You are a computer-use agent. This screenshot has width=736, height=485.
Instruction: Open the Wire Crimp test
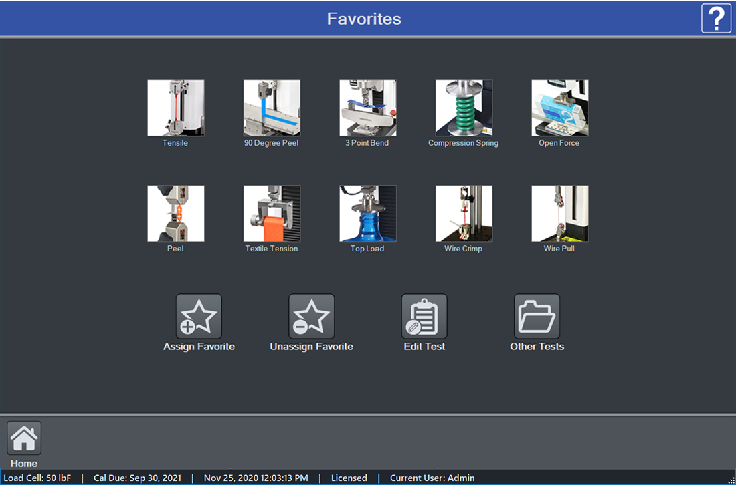point(464,214)
